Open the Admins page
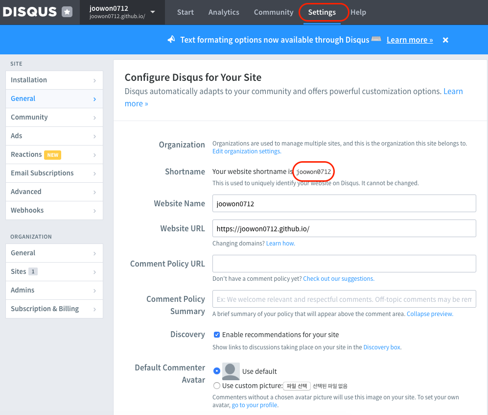 coord(54,290)
